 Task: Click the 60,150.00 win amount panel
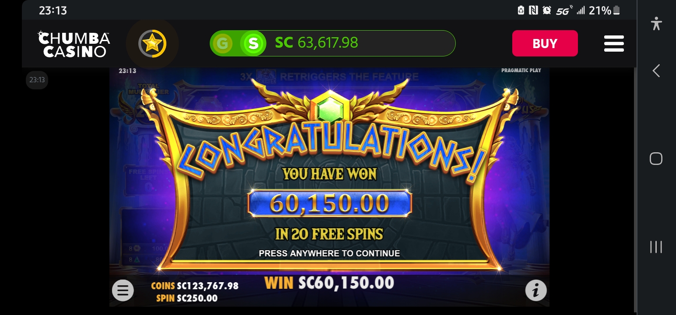pos(329,203)
